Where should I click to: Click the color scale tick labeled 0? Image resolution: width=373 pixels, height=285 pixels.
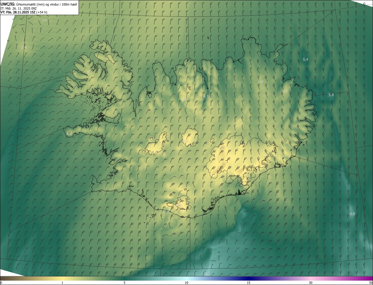(x=1, y=283)
